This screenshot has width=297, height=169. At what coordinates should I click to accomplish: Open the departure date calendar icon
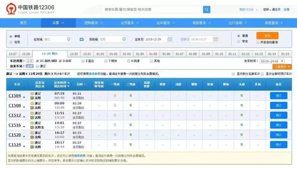(x=170, y=39)
